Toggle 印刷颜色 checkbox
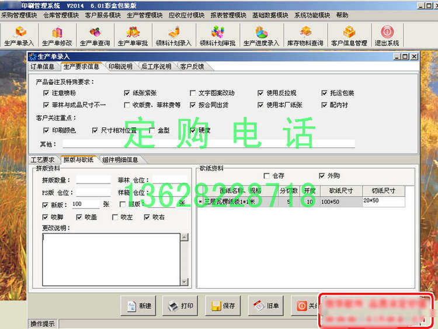438x329 pixels. 46,130
